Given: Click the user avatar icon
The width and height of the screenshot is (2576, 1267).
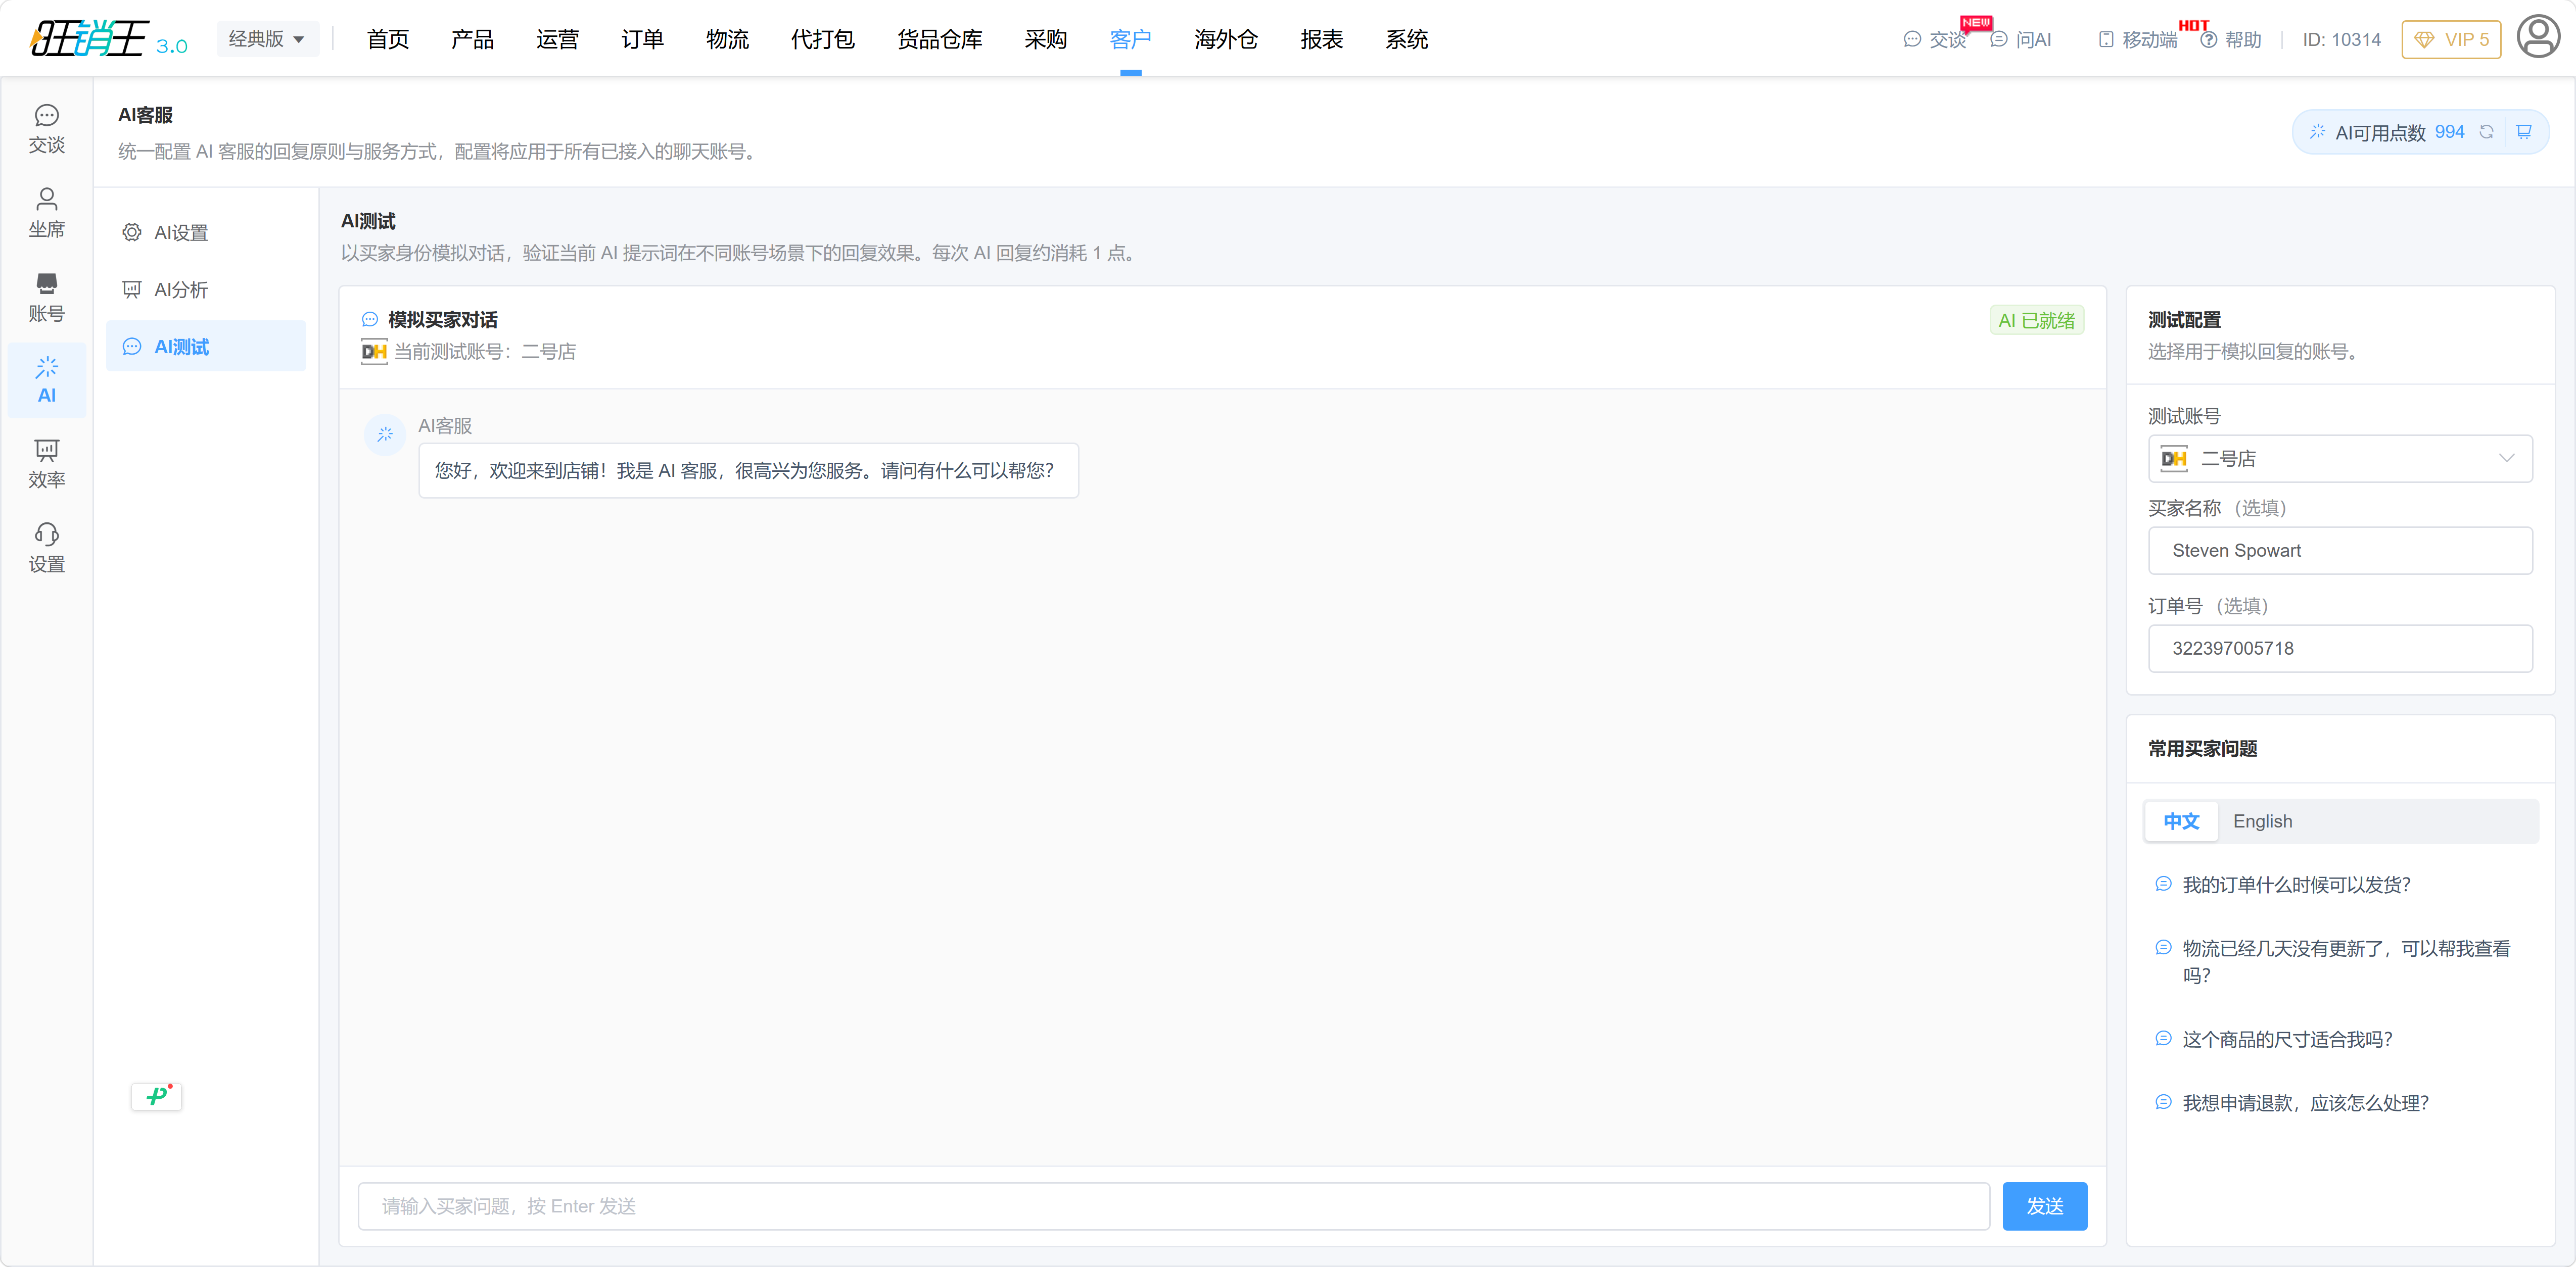Looking at the screenshot, I should [2537, 38].
